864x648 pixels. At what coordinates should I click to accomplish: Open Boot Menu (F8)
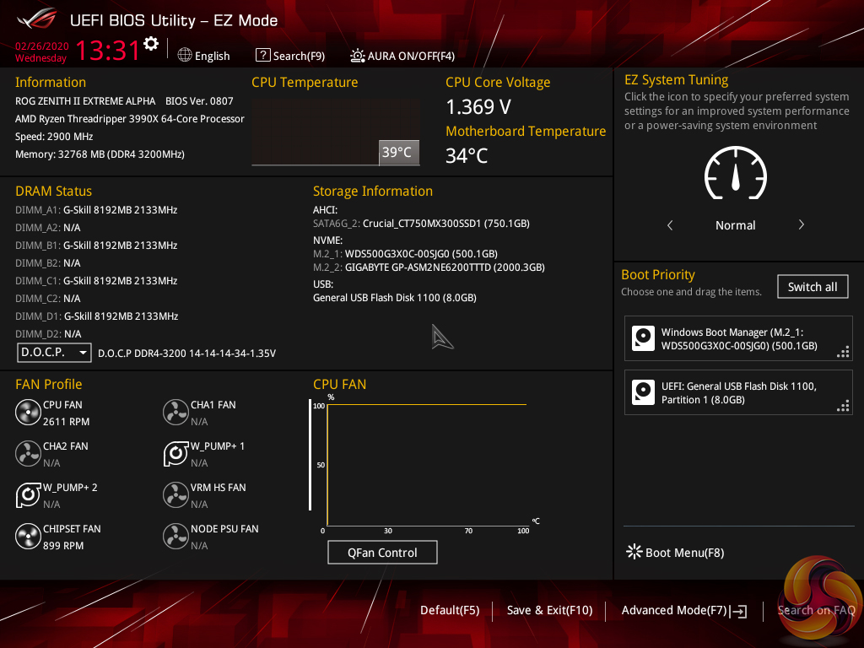[x=676, y=552]
